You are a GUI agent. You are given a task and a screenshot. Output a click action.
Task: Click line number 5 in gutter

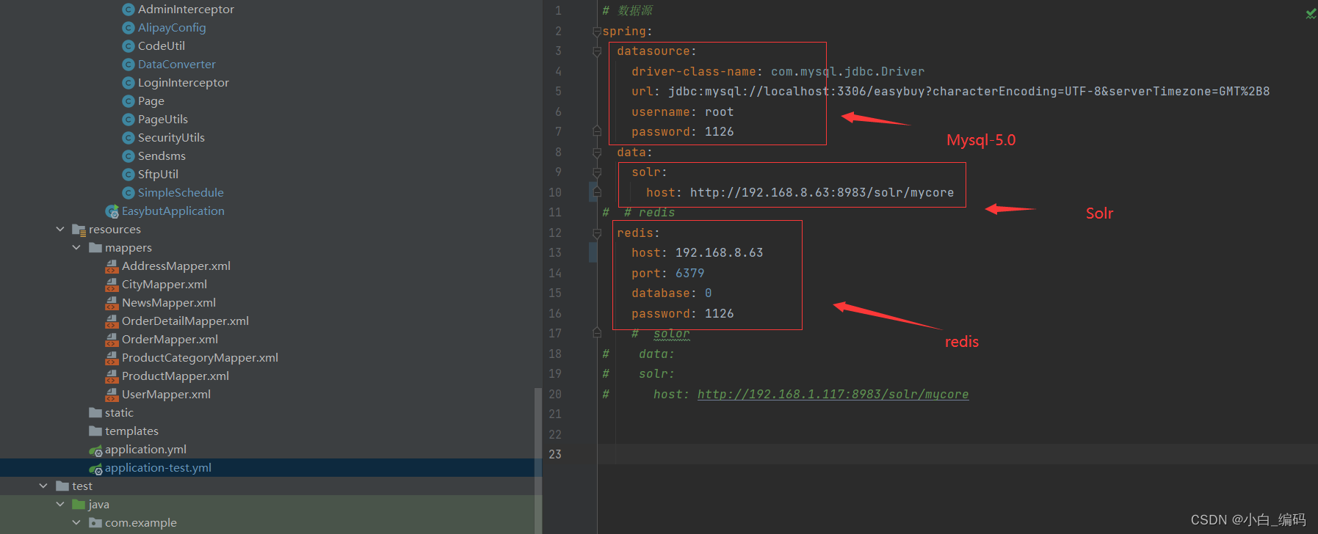[x=558, y=92]
